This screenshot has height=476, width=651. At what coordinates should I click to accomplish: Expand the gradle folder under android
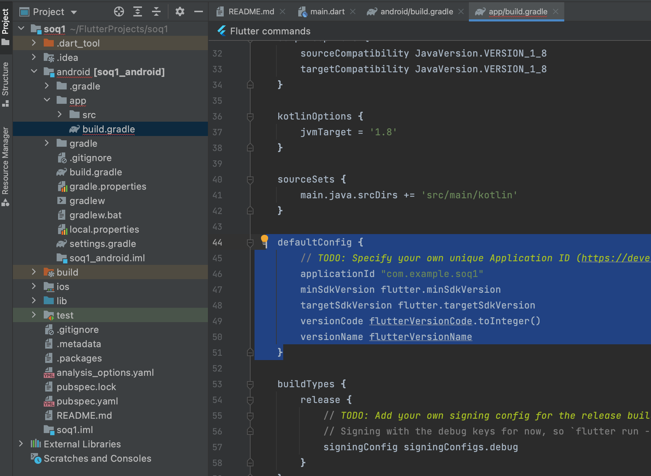(x=47, y=143)
